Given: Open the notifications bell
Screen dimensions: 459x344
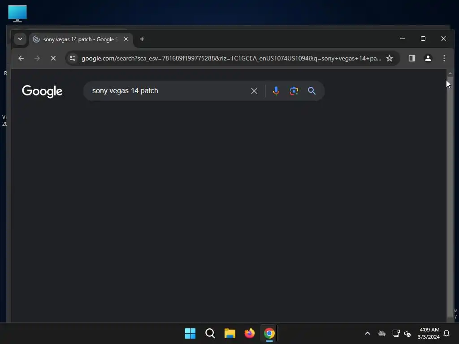Looking at the screenshot, I should coord(447,333).
